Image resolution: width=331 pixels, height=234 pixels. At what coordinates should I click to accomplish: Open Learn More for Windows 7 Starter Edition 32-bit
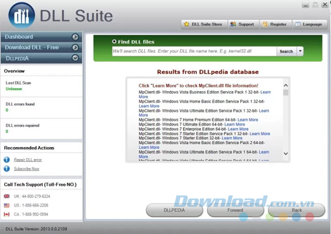(232, 138)
